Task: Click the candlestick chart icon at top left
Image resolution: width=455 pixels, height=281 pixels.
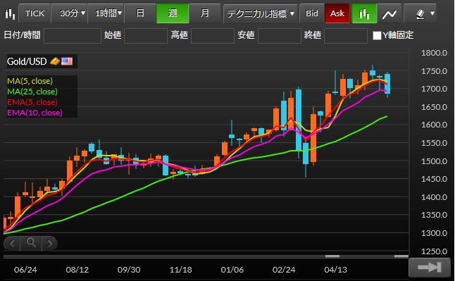Action: pyautogui.click(x=10, y=13)
